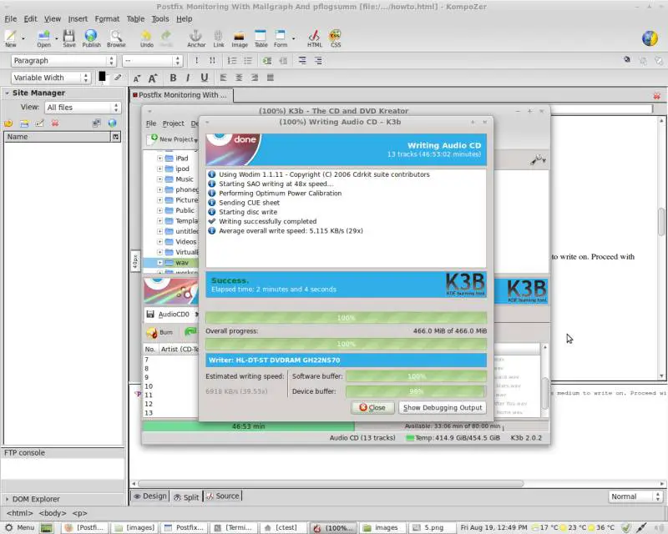The width and height of the screenshot is (668, 534).
Task: Toggle italic formatting
Action: click(188, 78)
